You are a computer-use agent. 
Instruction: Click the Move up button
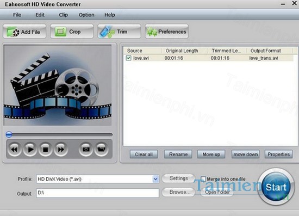[211, 155]
